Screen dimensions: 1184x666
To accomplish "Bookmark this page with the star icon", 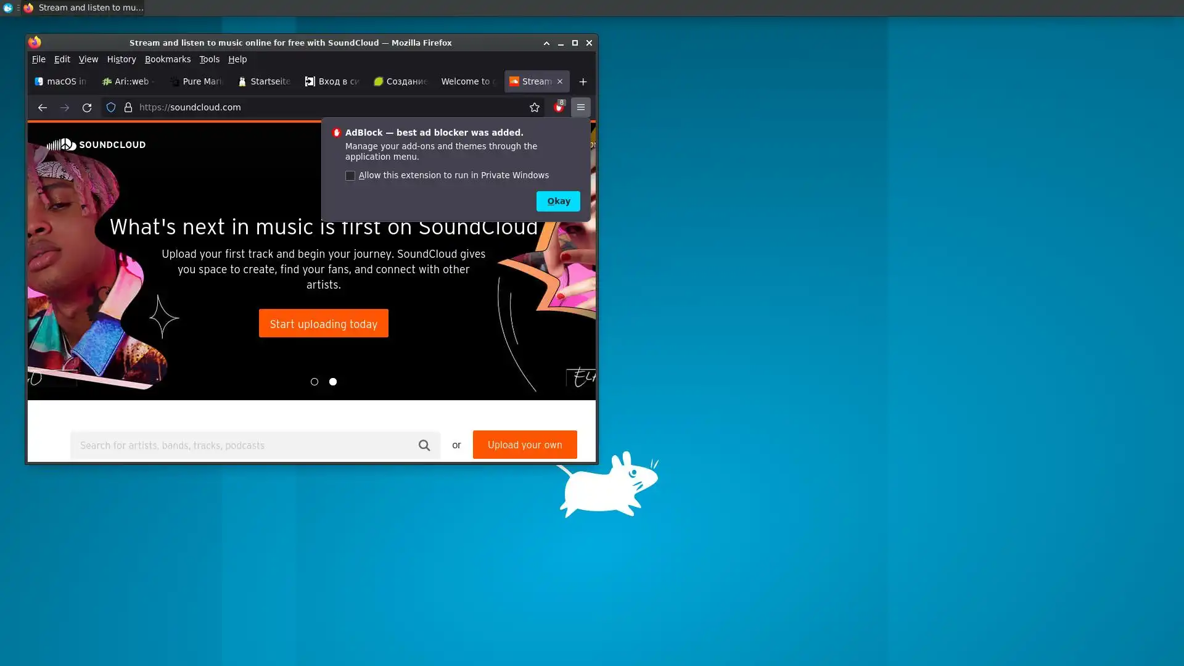I will tap(535, 107).
